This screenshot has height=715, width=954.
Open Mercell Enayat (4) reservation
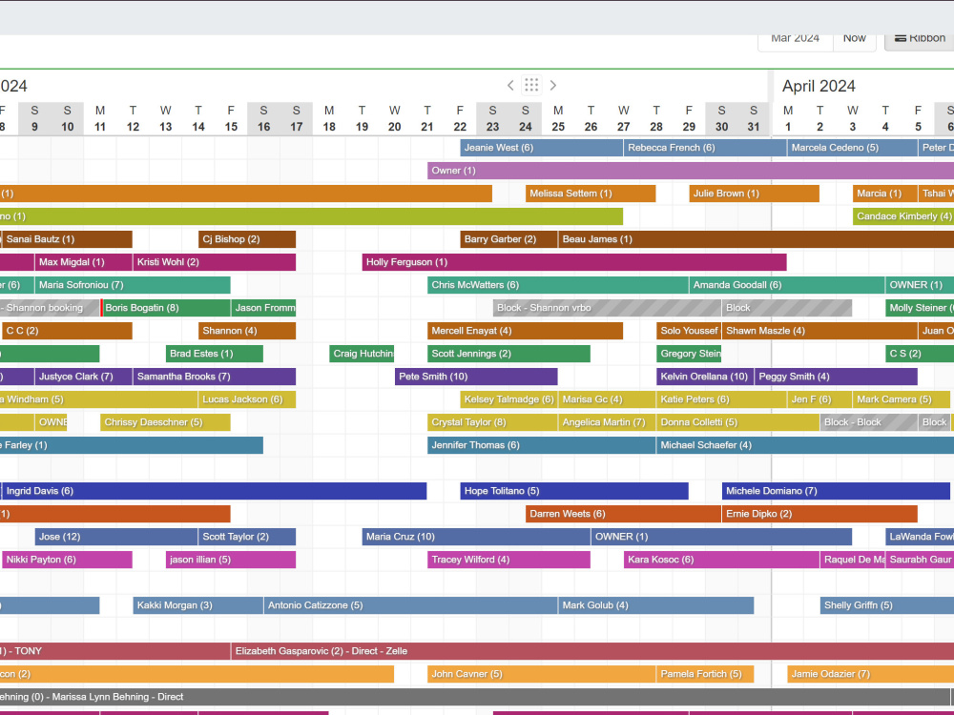[525, 331]
